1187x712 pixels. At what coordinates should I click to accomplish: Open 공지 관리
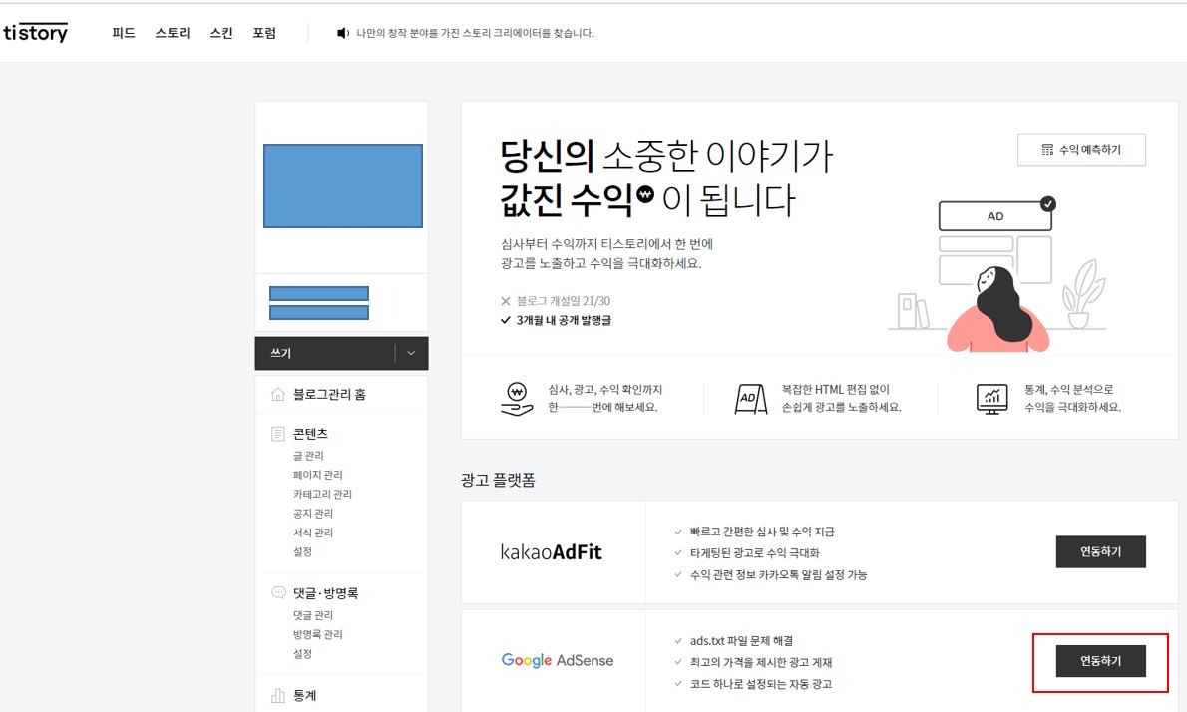(x=312, y=513)
